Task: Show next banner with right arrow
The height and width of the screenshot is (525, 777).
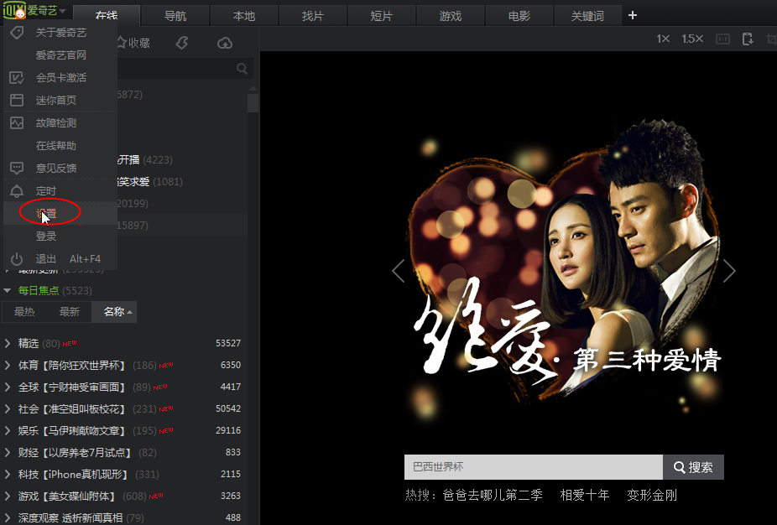Action: click(x=729, y=271)
